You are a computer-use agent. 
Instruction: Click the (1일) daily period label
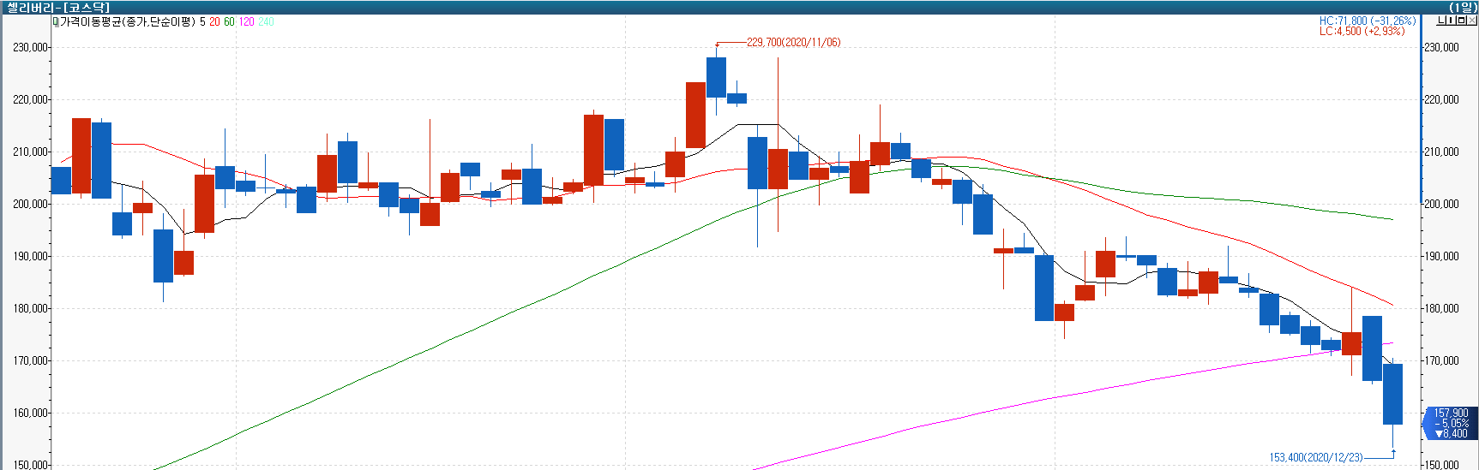(x=1463, y=7)
